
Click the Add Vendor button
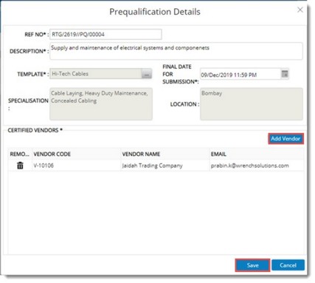point(285,139)
